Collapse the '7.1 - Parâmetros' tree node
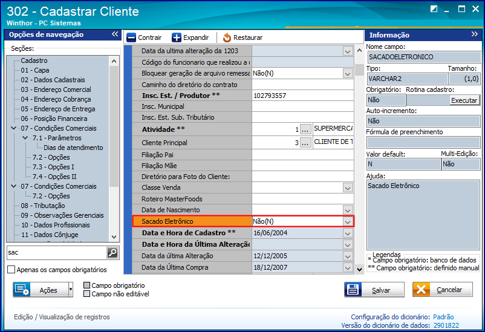Screen dimensions: 485x332 pos(25,137)
